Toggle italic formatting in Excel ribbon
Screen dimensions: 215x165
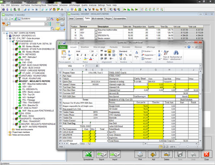click(x=82, y=55)
